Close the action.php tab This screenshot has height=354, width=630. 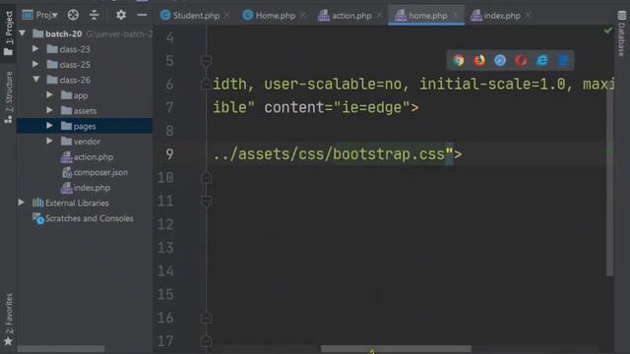[x=379, y=16]
